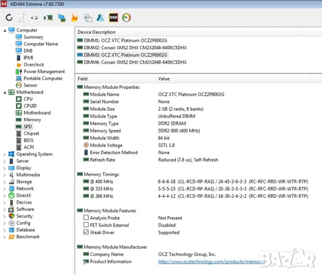
Task: Expand the Display node
Action: pos(5,168)
